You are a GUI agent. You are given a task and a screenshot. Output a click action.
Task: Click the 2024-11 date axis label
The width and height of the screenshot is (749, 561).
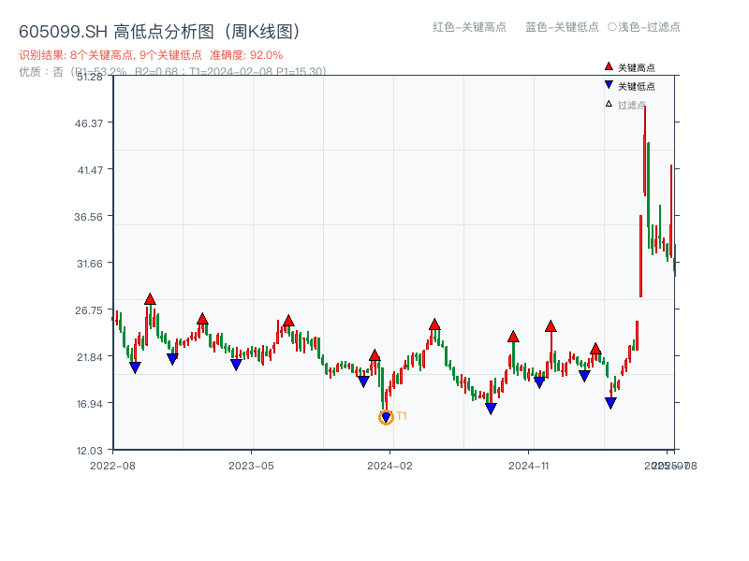[x=528, y=466]
